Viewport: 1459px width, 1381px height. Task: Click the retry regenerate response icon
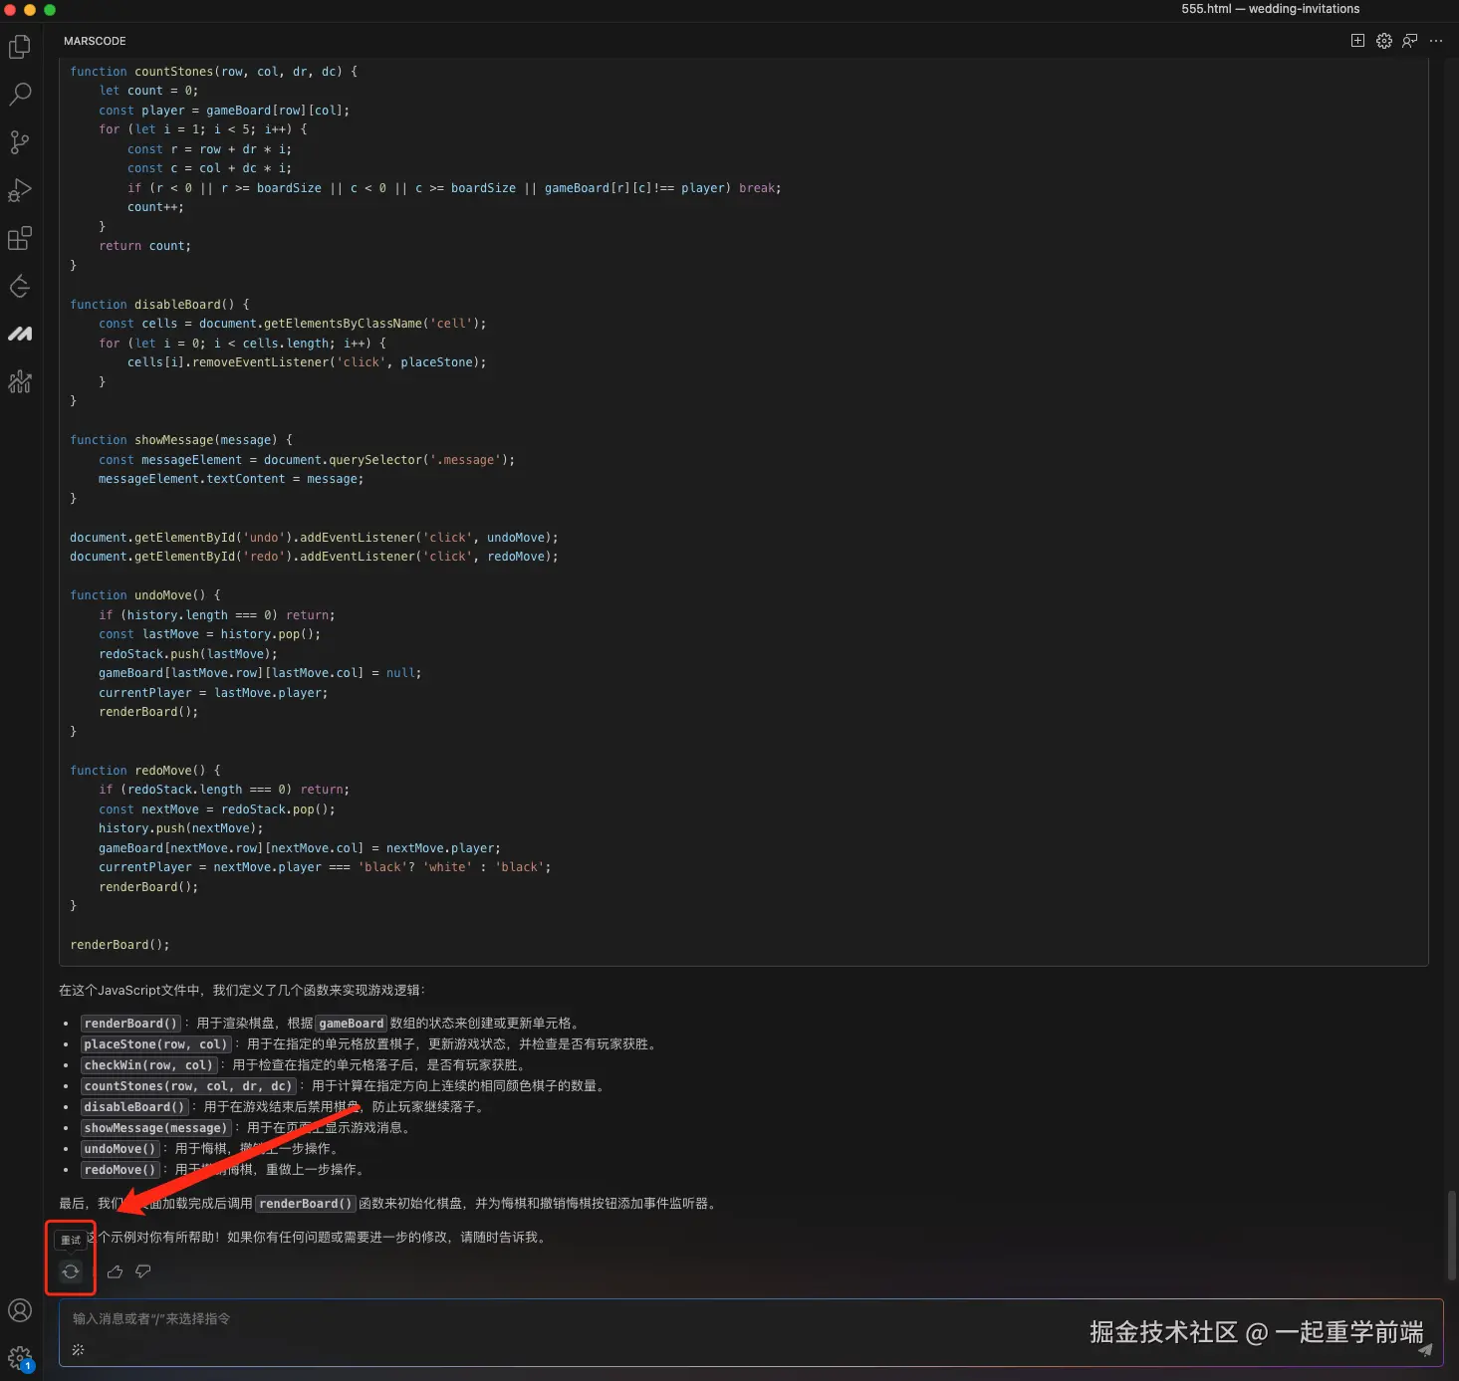(x=71, y=1271)
